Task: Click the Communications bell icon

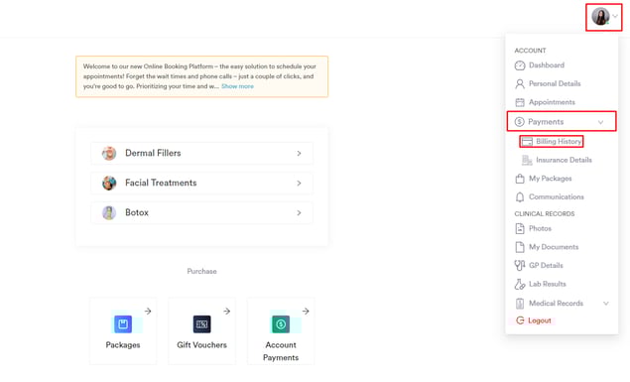Action: [x=520, y=197]
